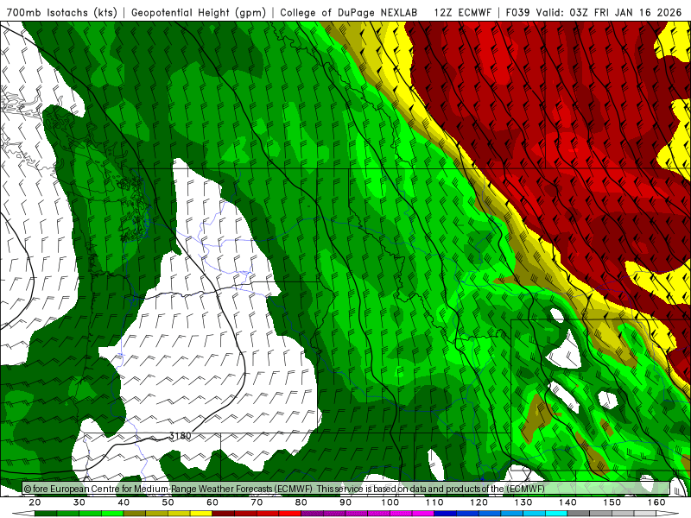Image resolution: width=691 pixels, height=518 pixels.
Task: Click the '150' value on the color scale
Action: tap(612, 502)
